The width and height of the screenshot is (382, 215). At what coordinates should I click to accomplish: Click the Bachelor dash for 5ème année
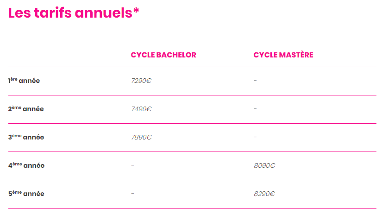[132, 194]
